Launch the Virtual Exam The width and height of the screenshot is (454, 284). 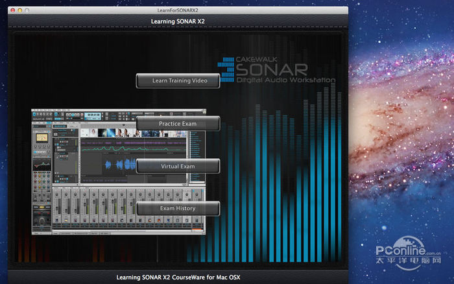178,166
